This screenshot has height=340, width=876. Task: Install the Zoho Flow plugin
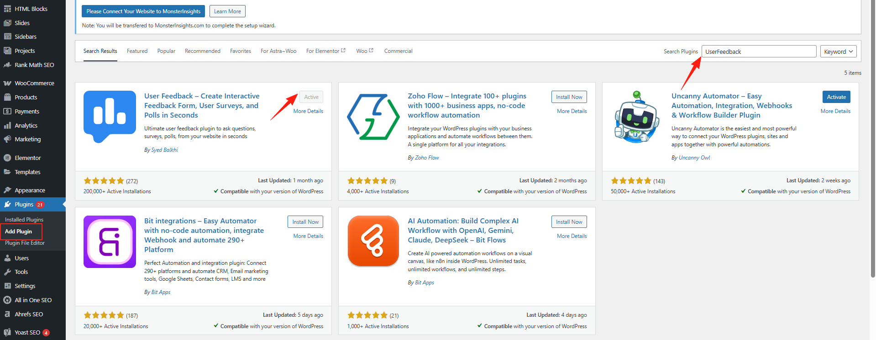[x=569, y=97]
